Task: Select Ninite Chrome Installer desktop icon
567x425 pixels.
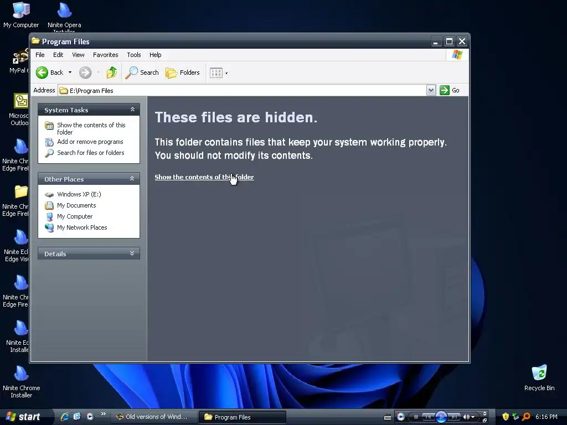Action: [22, 382]
